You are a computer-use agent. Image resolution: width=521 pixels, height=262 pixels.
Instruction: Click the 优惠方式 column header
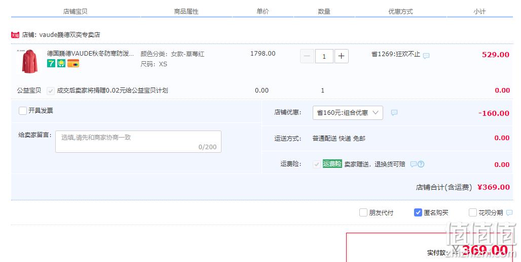[400, 12]
